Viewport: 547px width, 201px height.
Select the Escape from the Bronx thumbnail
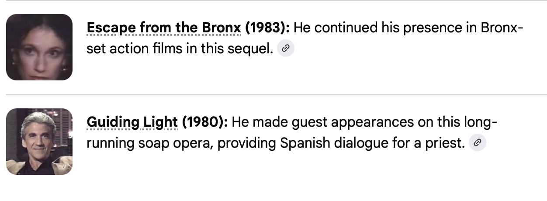39,47
